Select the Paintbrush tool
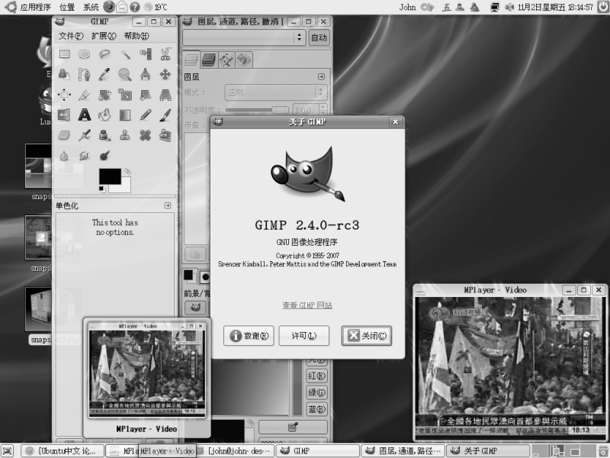610x458 pixels. (165, 115)
